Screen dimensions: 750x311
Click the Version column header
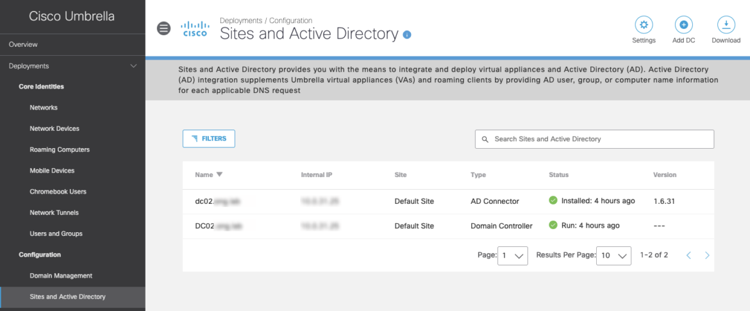665,175
